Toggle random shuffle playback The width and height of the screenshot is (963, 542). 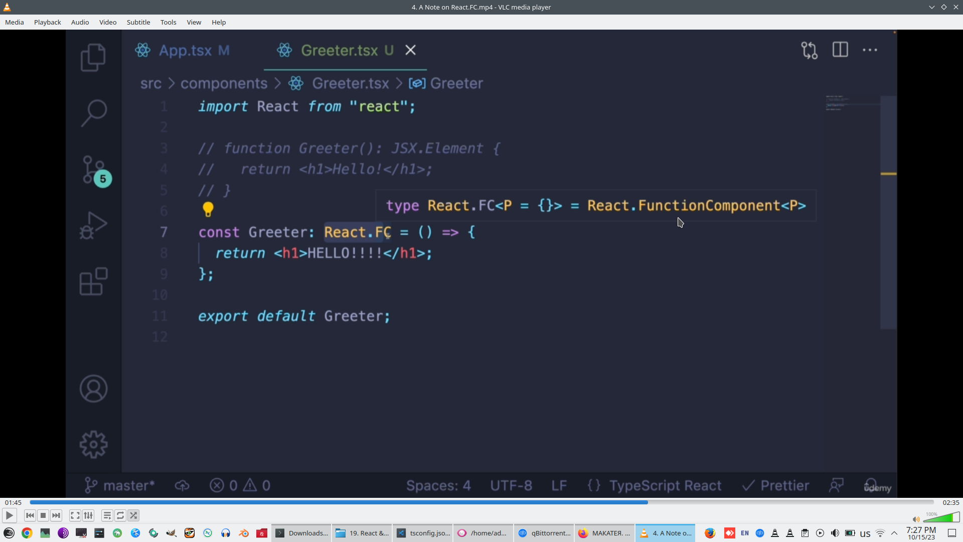click(133, 515)
